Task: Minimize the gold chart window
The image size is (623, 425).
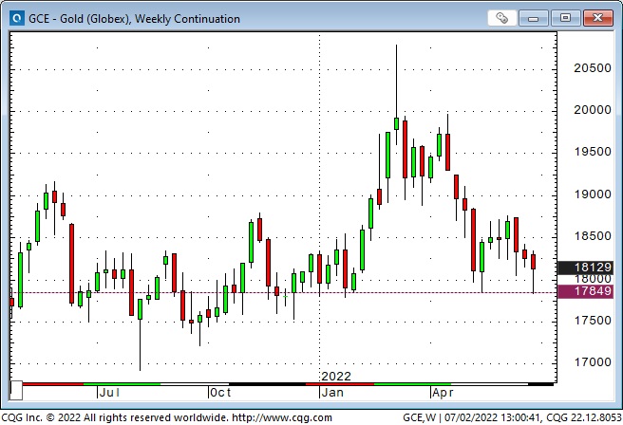Action: 533,18
